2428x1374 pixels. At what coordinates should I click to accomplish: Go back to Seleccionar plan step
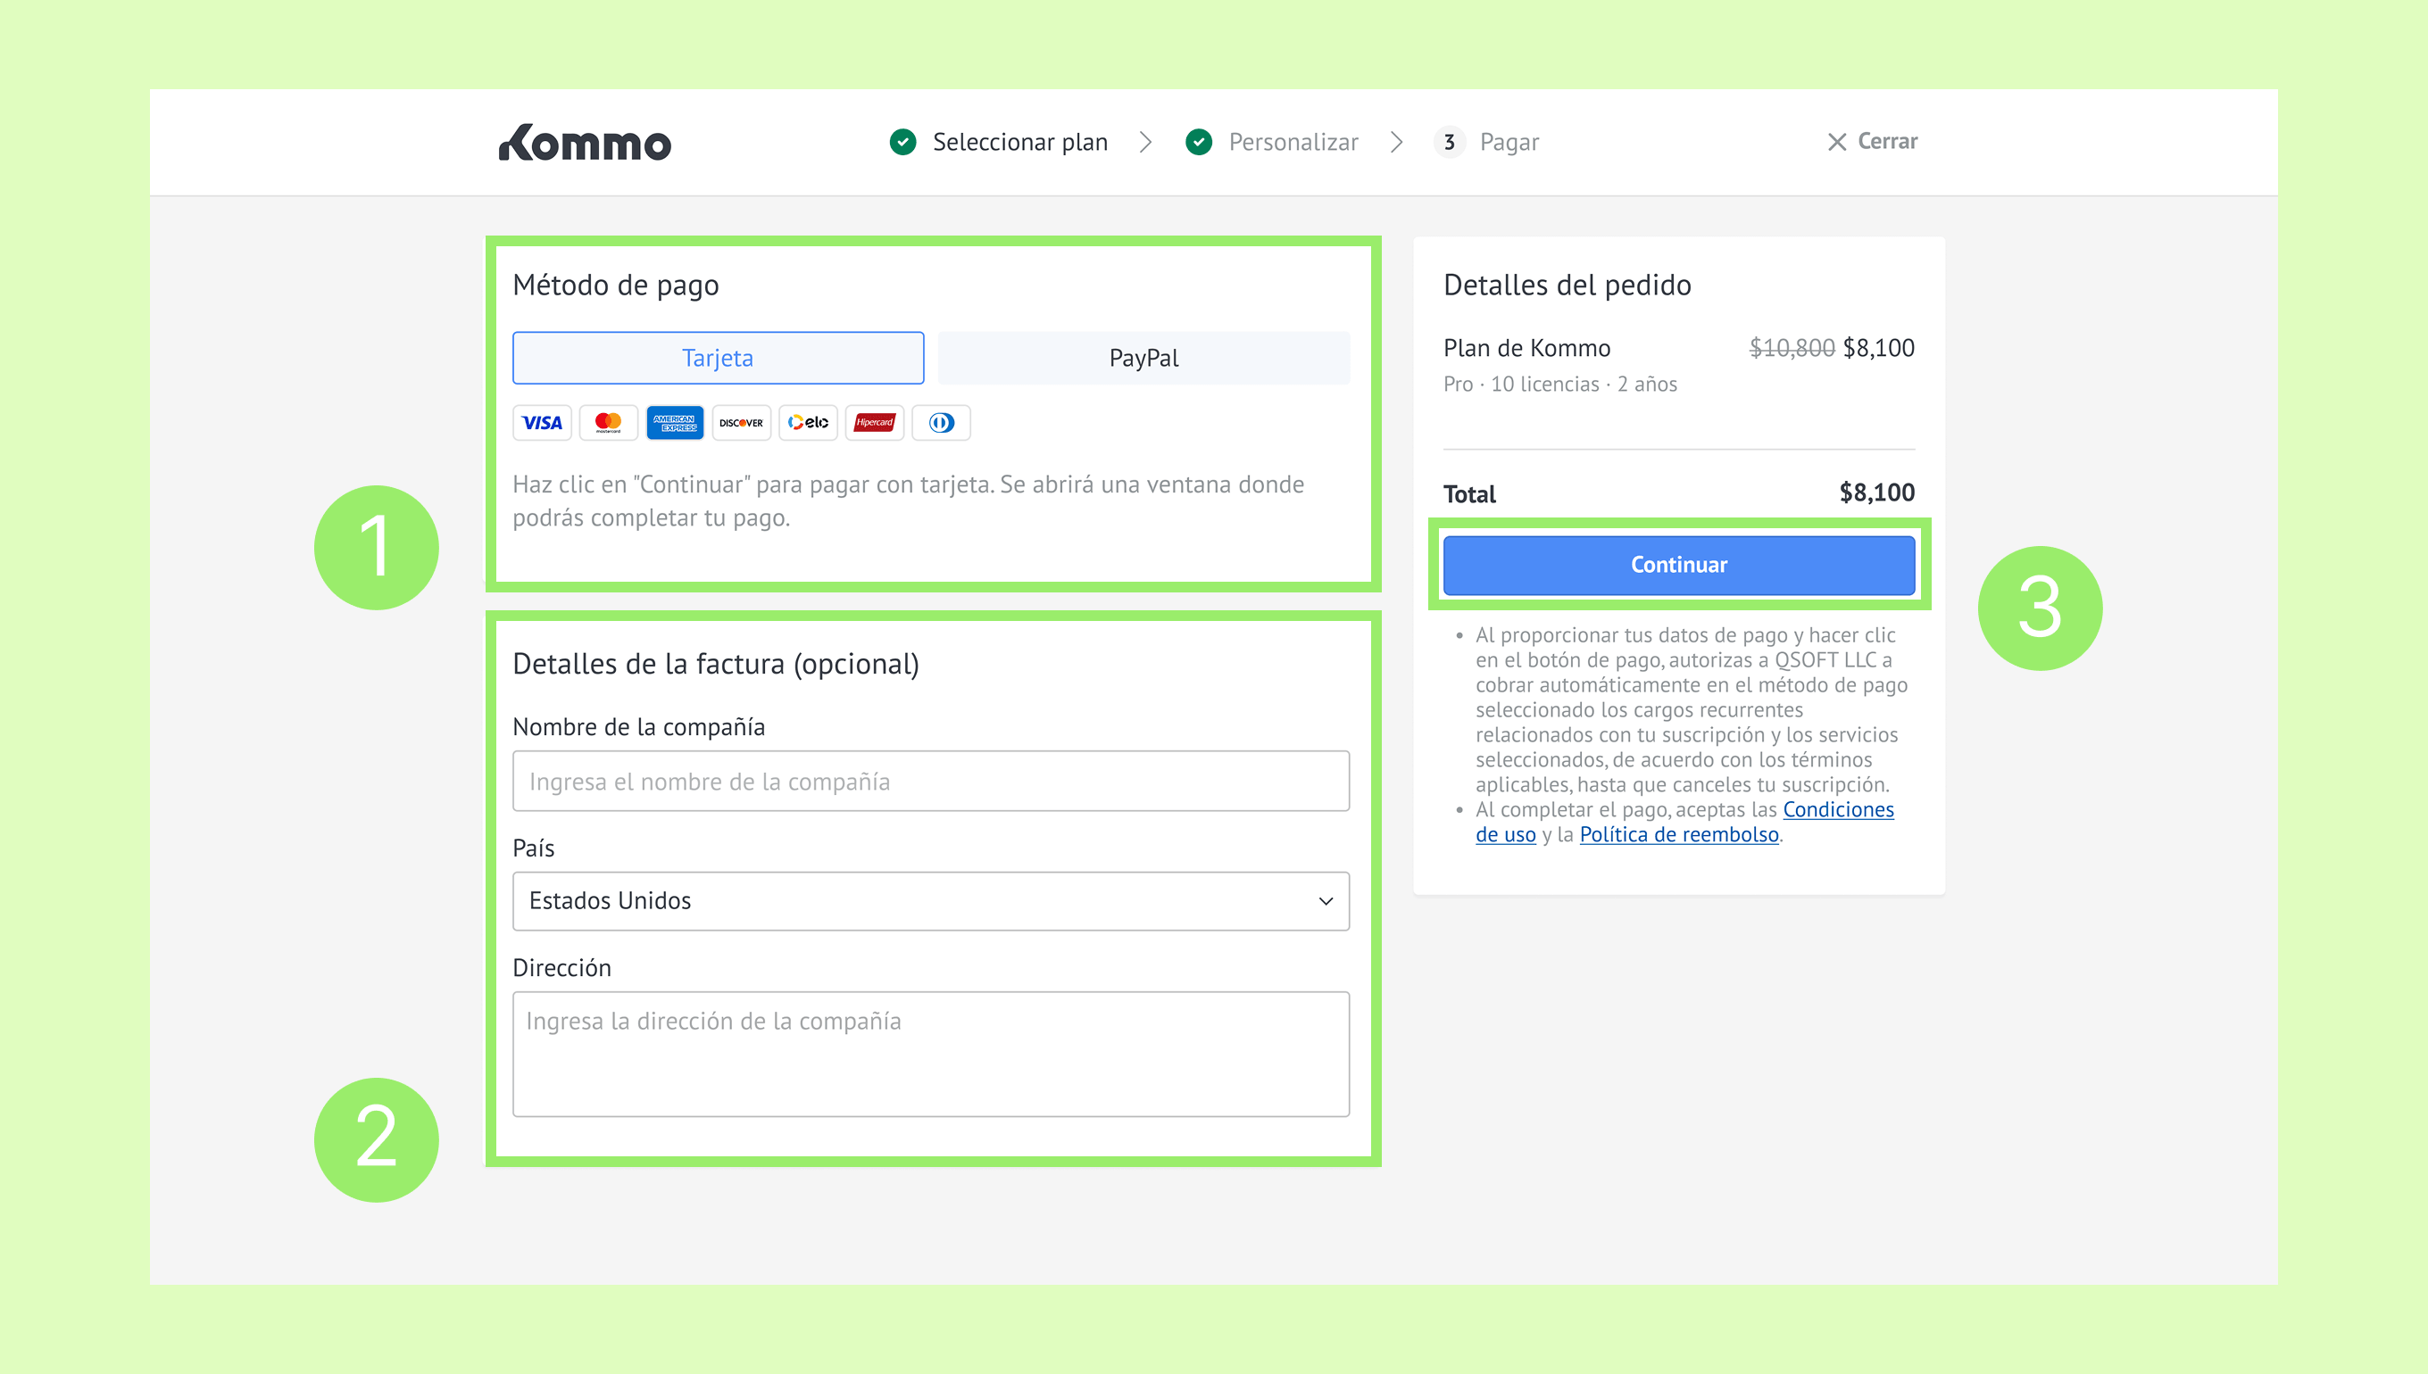coord(1020,142)
